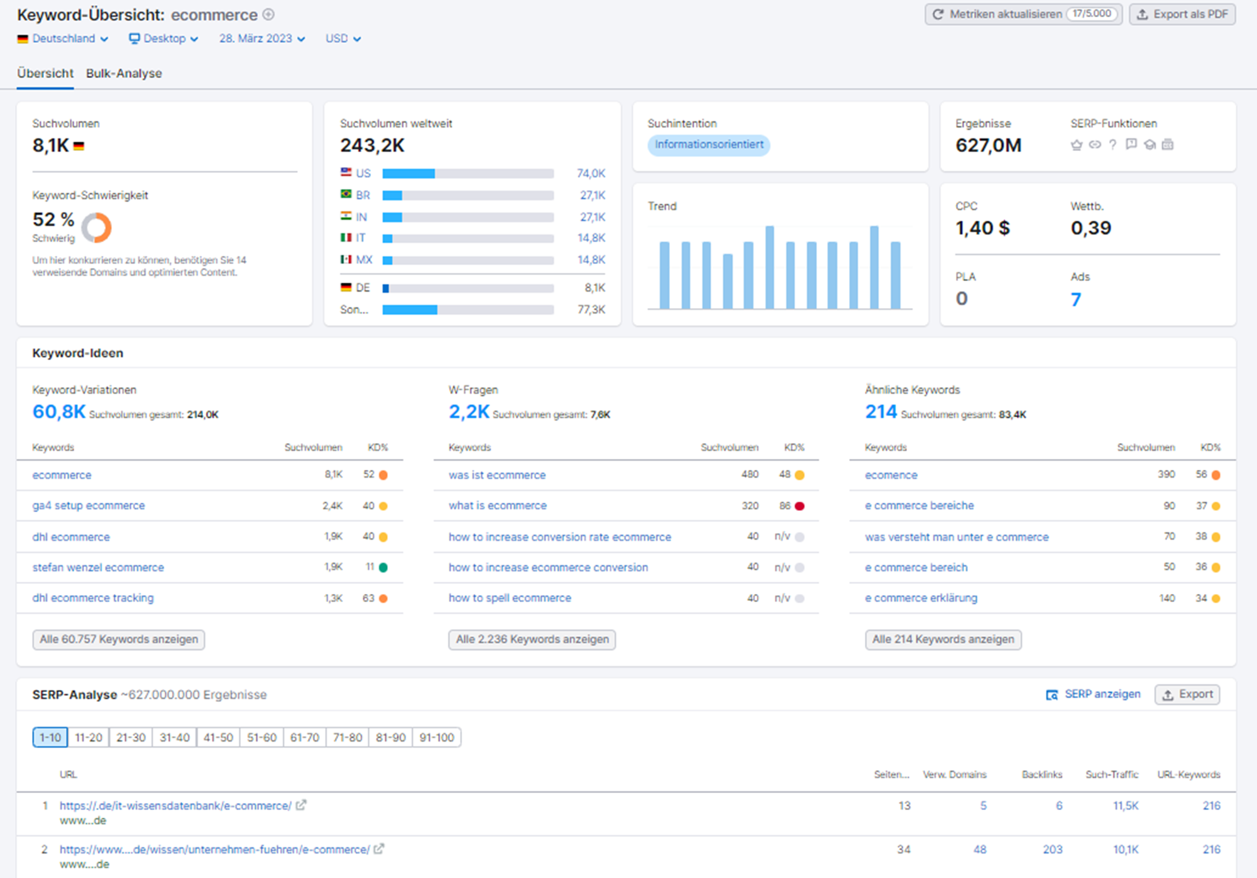Viewport: 1257px width, 878px height.
Task: Switch to the Bulk-Analyse tab
Action: (124, 74)
